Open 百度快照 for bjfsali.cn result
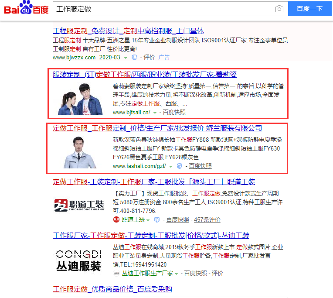The width and height of the screenshot is (333, 298). click(174, 113)
